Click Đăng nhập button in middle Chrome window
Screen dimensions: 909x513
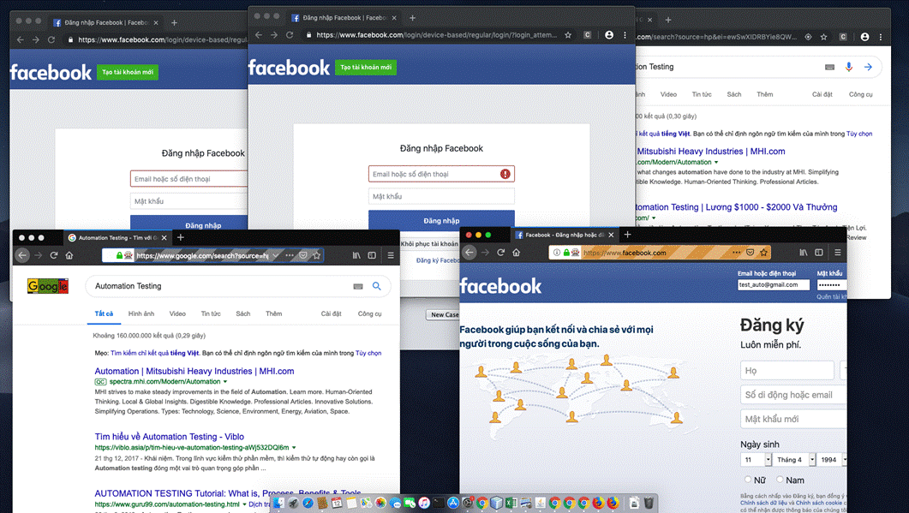[441, 220]
